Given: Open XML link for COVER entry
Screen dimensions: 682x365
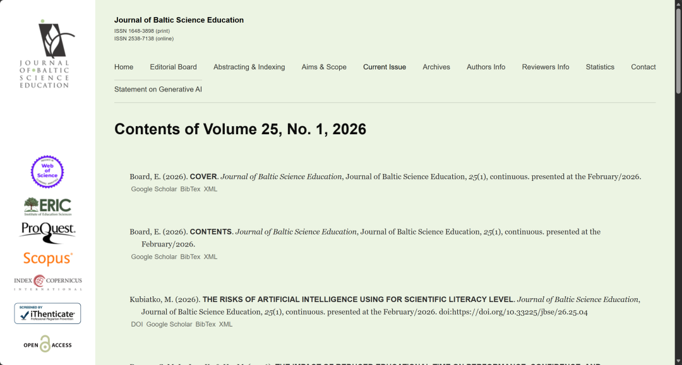Looking at the screenshot, I should pos(210,189).
